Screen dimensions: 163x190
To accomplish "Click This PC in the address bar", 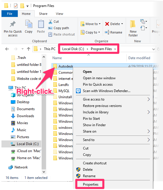I will coord(49,49).
